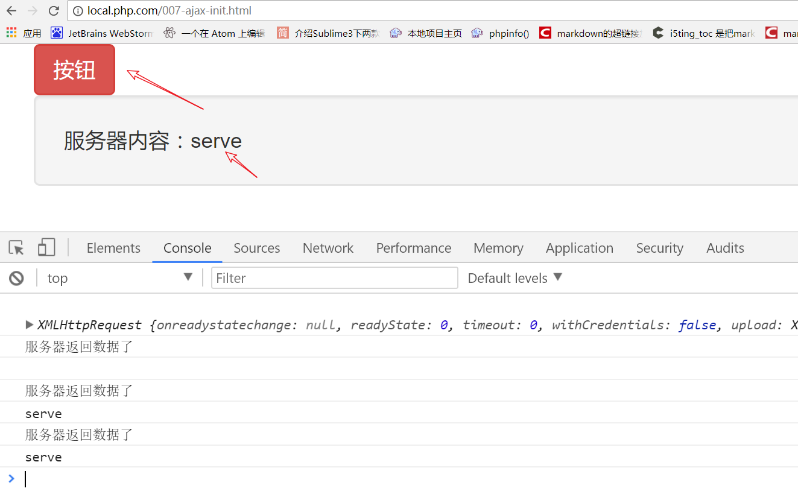Screen dimensions: 798x494
Task: Switch to the Network tab
Action: point(328,248)
